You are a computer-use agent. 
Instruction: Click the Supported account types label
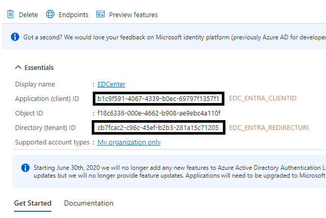51,142
